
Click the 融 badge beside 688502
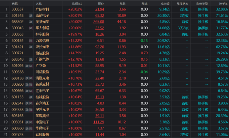[31, 21]
